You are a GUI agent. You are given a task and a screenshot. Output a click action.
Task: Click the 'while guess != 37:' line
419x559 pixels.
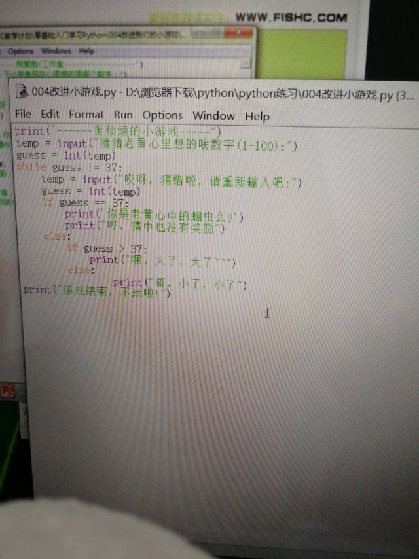tap(69, 167)
